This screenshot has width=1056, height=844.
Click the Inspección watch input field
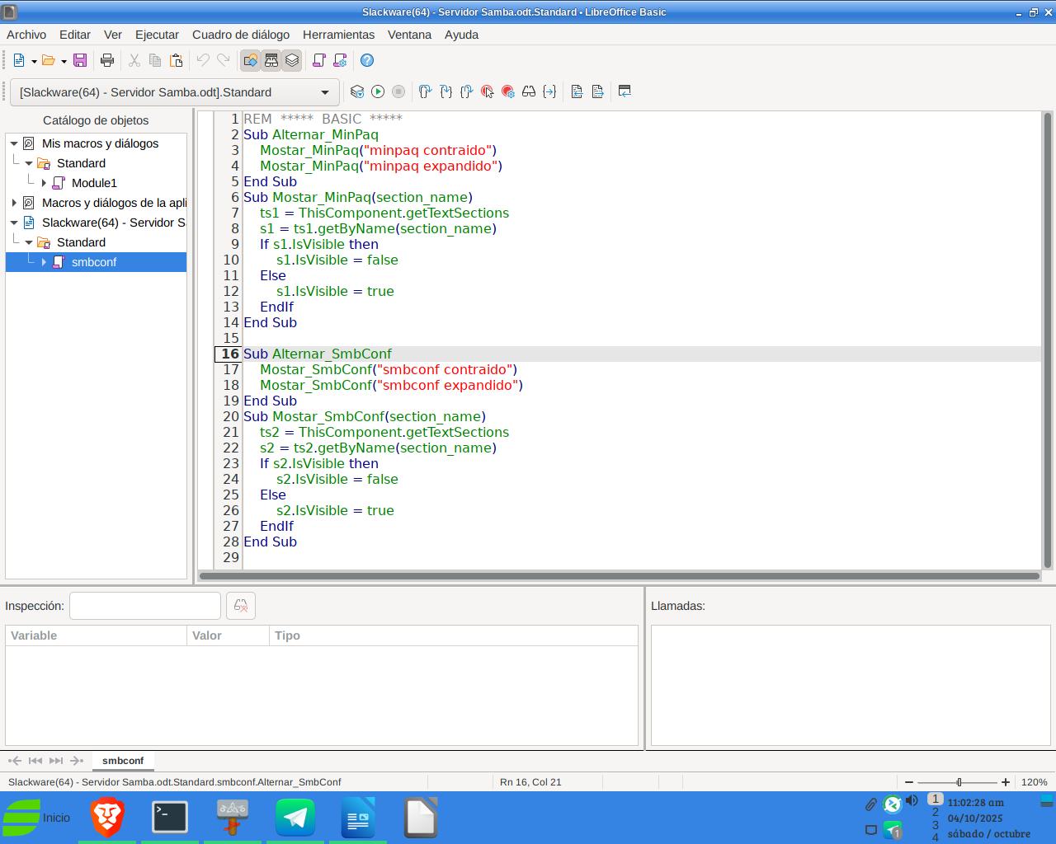pyautogui.click(x=145, y=606)
